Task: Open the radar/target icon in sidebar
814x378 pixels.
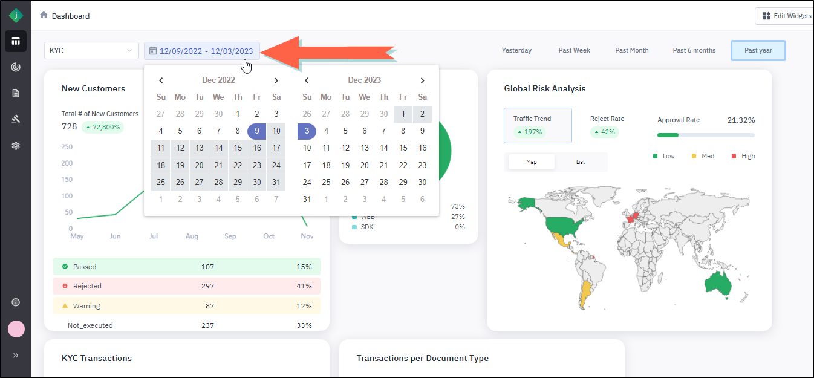Action: pyautogui.click(x=16, y=67)
